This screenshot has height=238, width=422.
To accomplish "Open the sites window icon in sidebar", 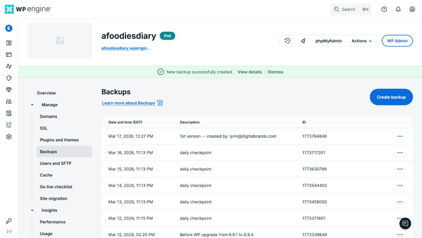I will (9, 54).
